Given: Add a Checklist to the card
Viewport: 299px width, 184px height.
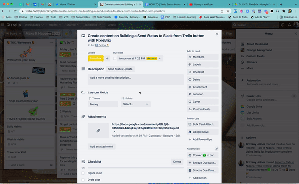Looking at the screenshot, I should coord(202,72).
